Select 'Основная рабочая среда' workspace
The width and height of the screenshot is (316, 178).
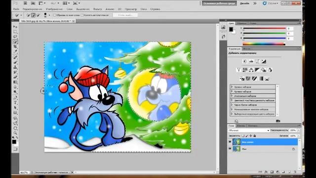(219, 3)
